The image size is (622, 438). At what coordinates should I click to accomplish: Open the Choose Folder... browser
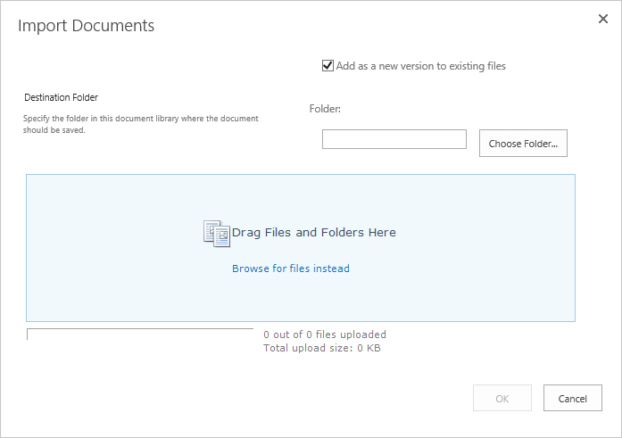(x=523, y=143)
